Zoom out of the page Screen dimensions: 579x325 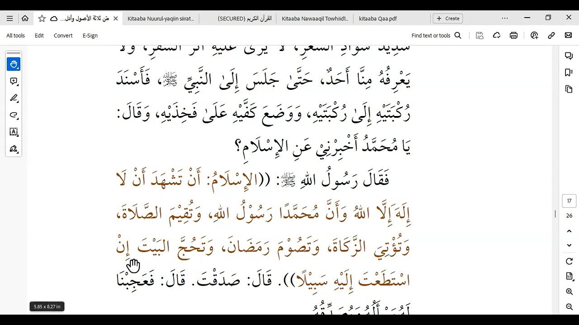coord(570,307)
